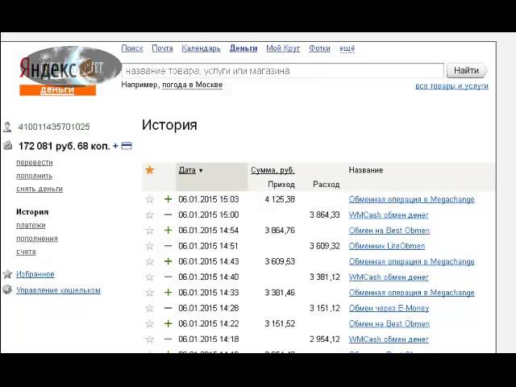The height and width of the screenshot is (387, 516).
Task: Click the amount 3 864,33
Action: coord(324,215)
